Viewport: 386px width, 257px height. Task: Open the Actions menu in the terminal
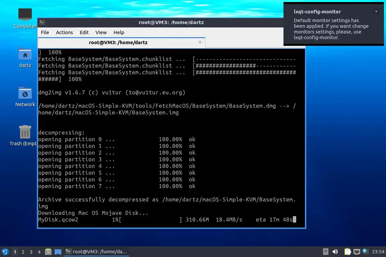[64, 32]
